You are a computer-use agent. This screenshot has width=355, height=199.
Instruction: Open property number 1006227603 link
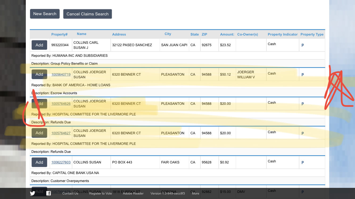tap(61, 162)
